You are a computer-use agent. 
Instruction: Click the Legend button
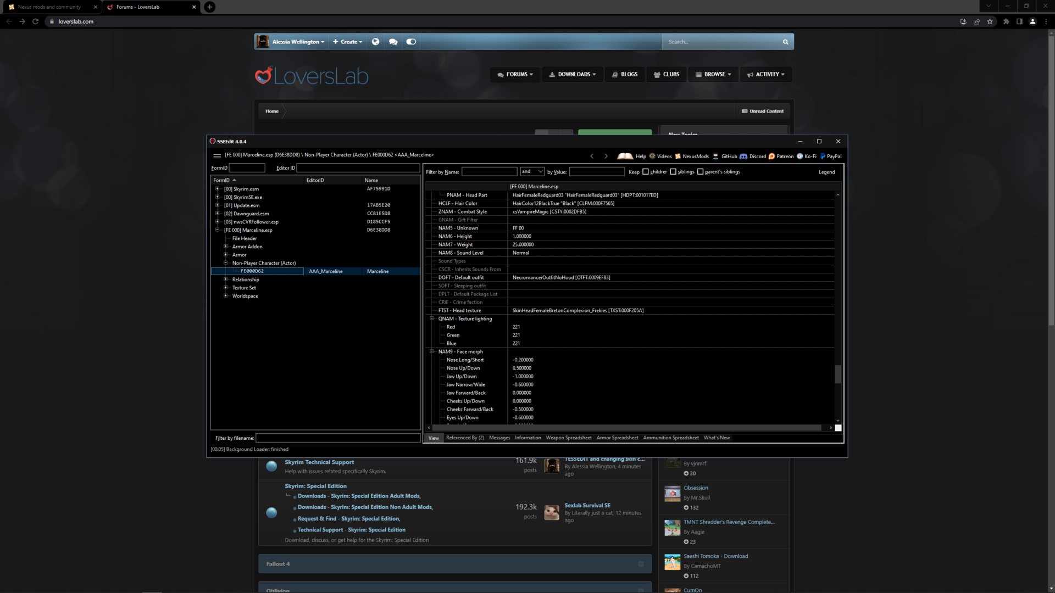pyautogui.click(x=826, y=172)
